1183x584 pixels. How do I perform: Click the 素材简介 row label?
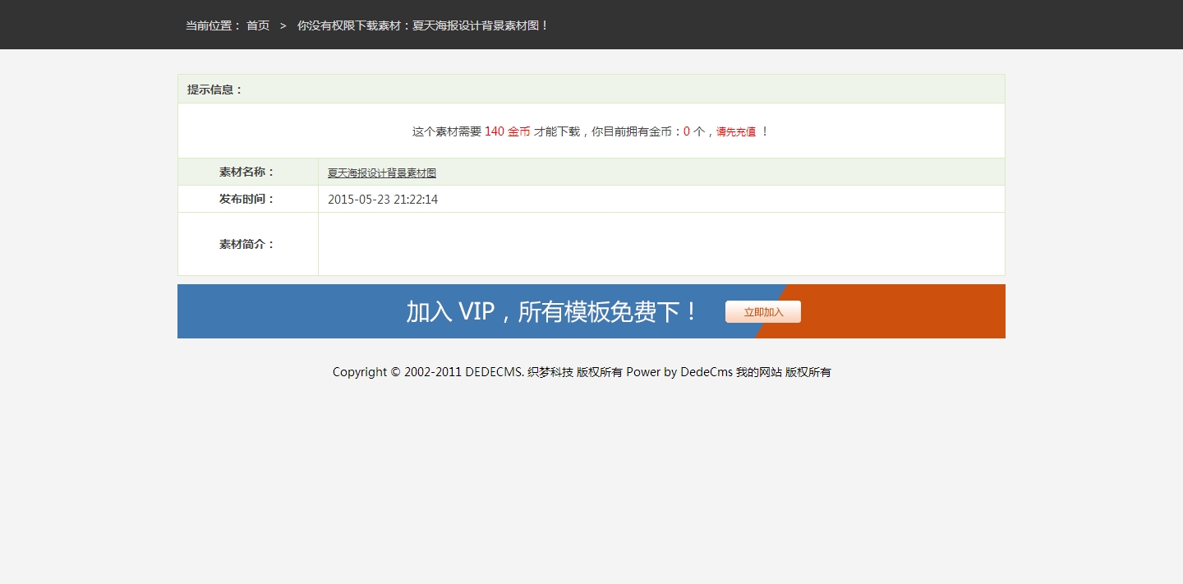click(246, 244)
